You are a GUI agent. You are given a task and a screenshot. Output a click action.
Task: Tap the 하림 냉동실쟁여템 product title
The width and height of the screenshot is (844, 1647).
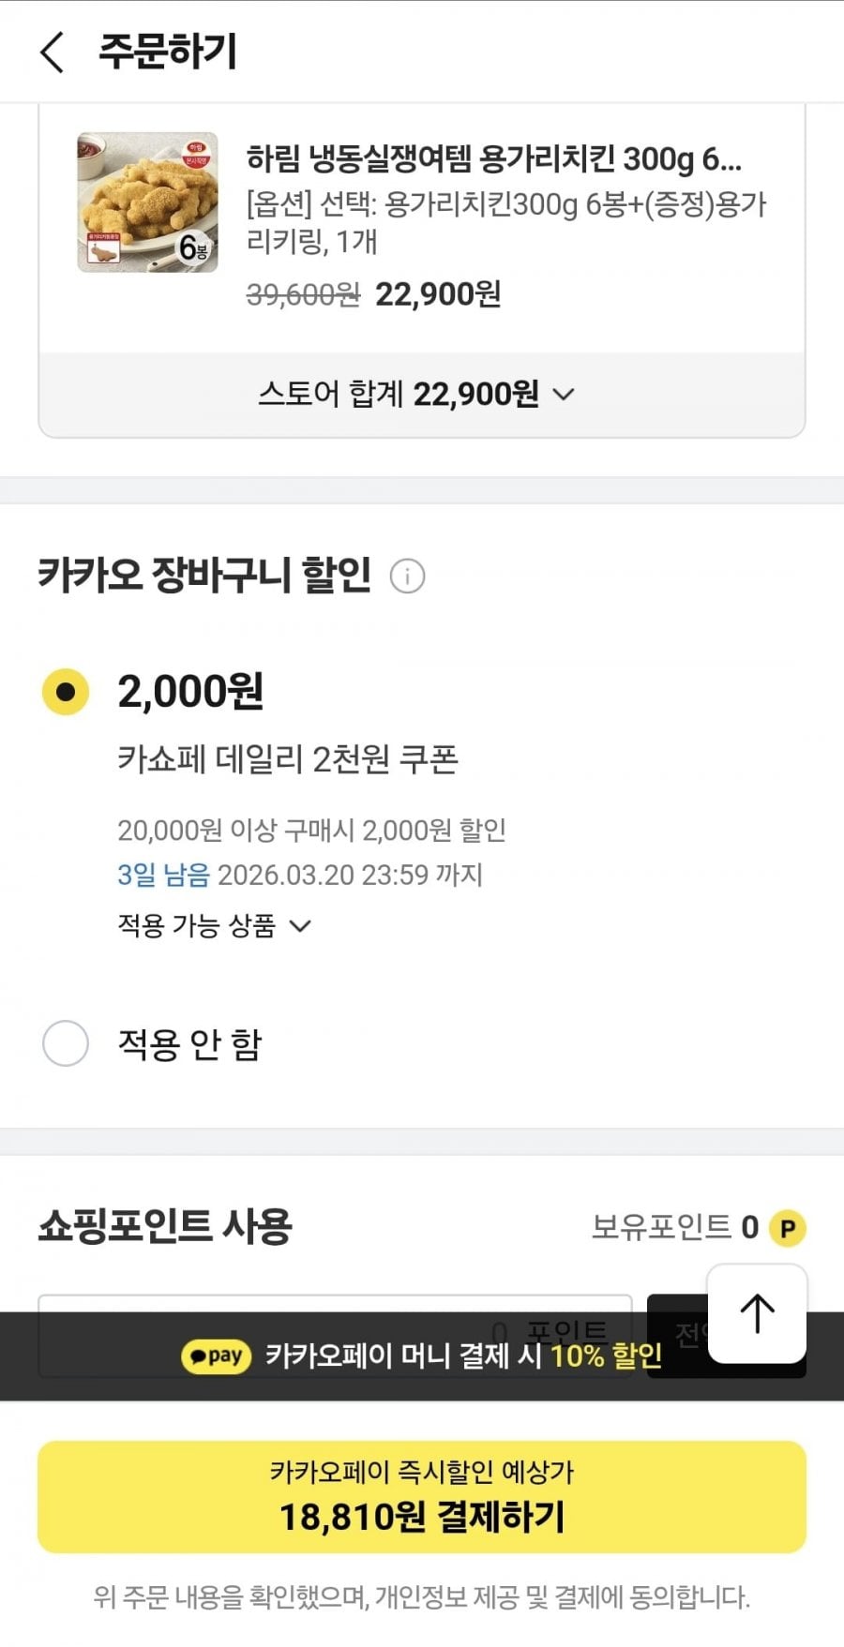click(493, 159)
